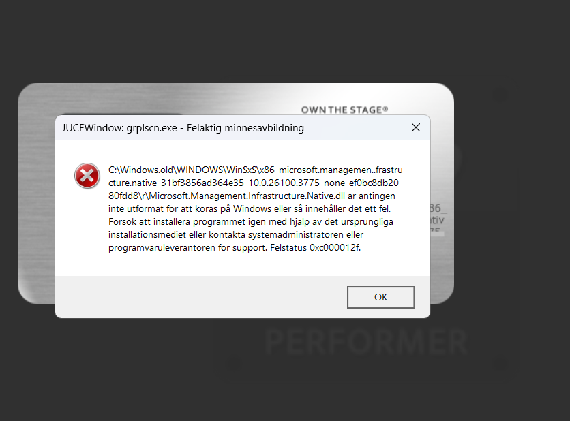Screen dimensions: 570x421
Task: Click the "Försök att installera programmet igen" sentence
Action: [251, 221]
